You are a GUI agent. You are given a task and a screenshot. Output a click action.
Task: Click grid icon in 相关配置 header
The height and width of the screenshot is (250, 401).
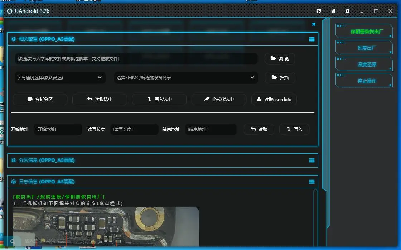pos(312,39)
